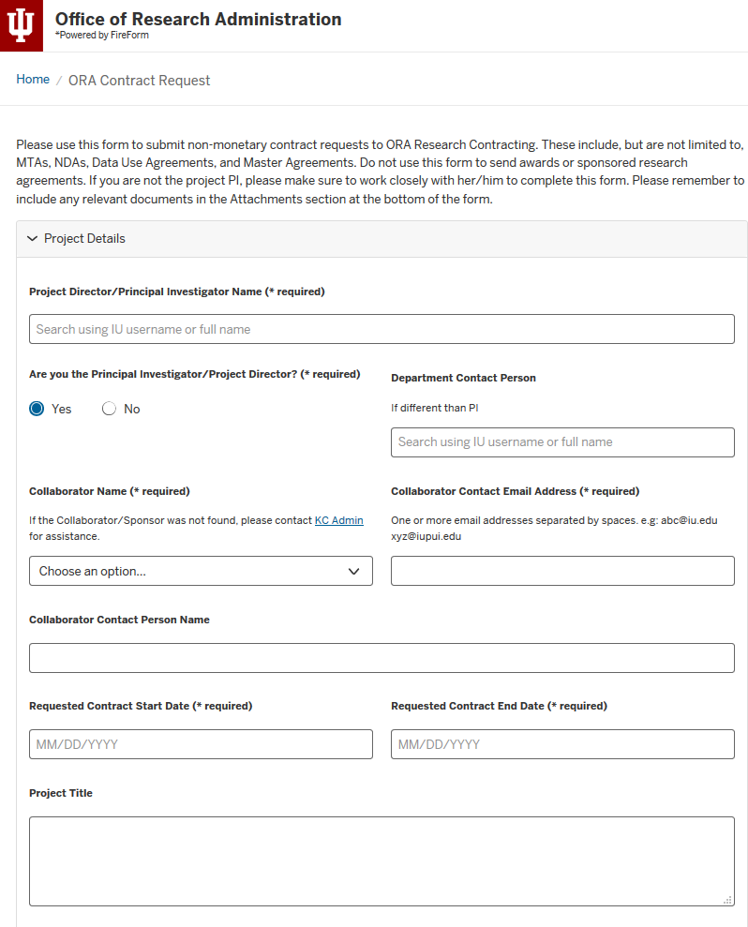Click the Requested Contract Start Date field
This screenshot has width=748, height=927.
pyautogui.click(x=201, y=744)
